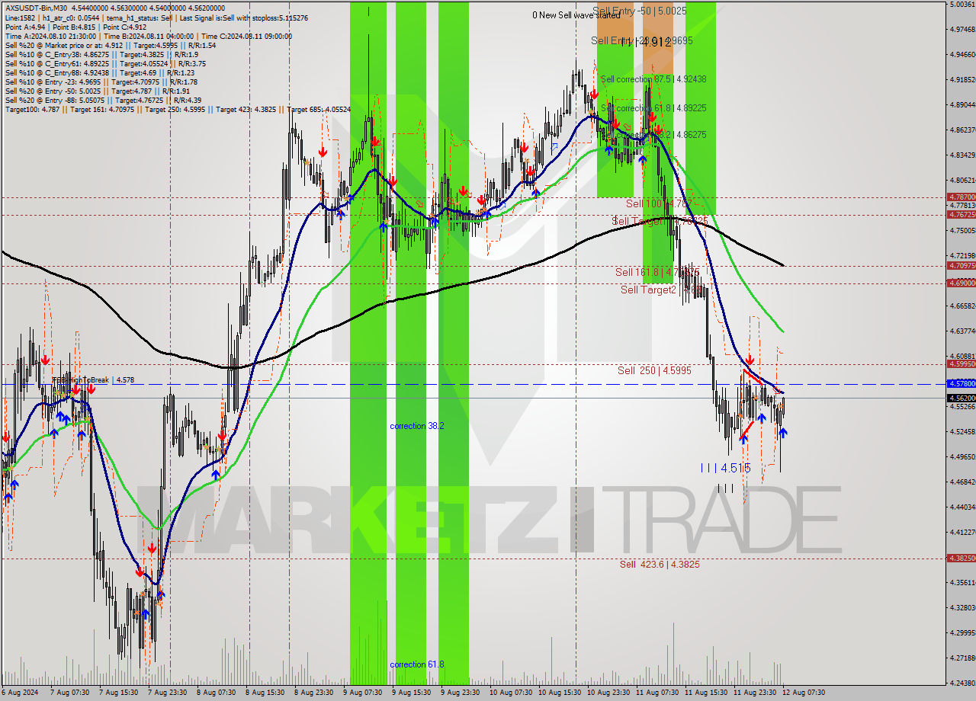Click the red 4.78700 price tag on axis
This screenshot has width=976, height=701.
[961, 197]
